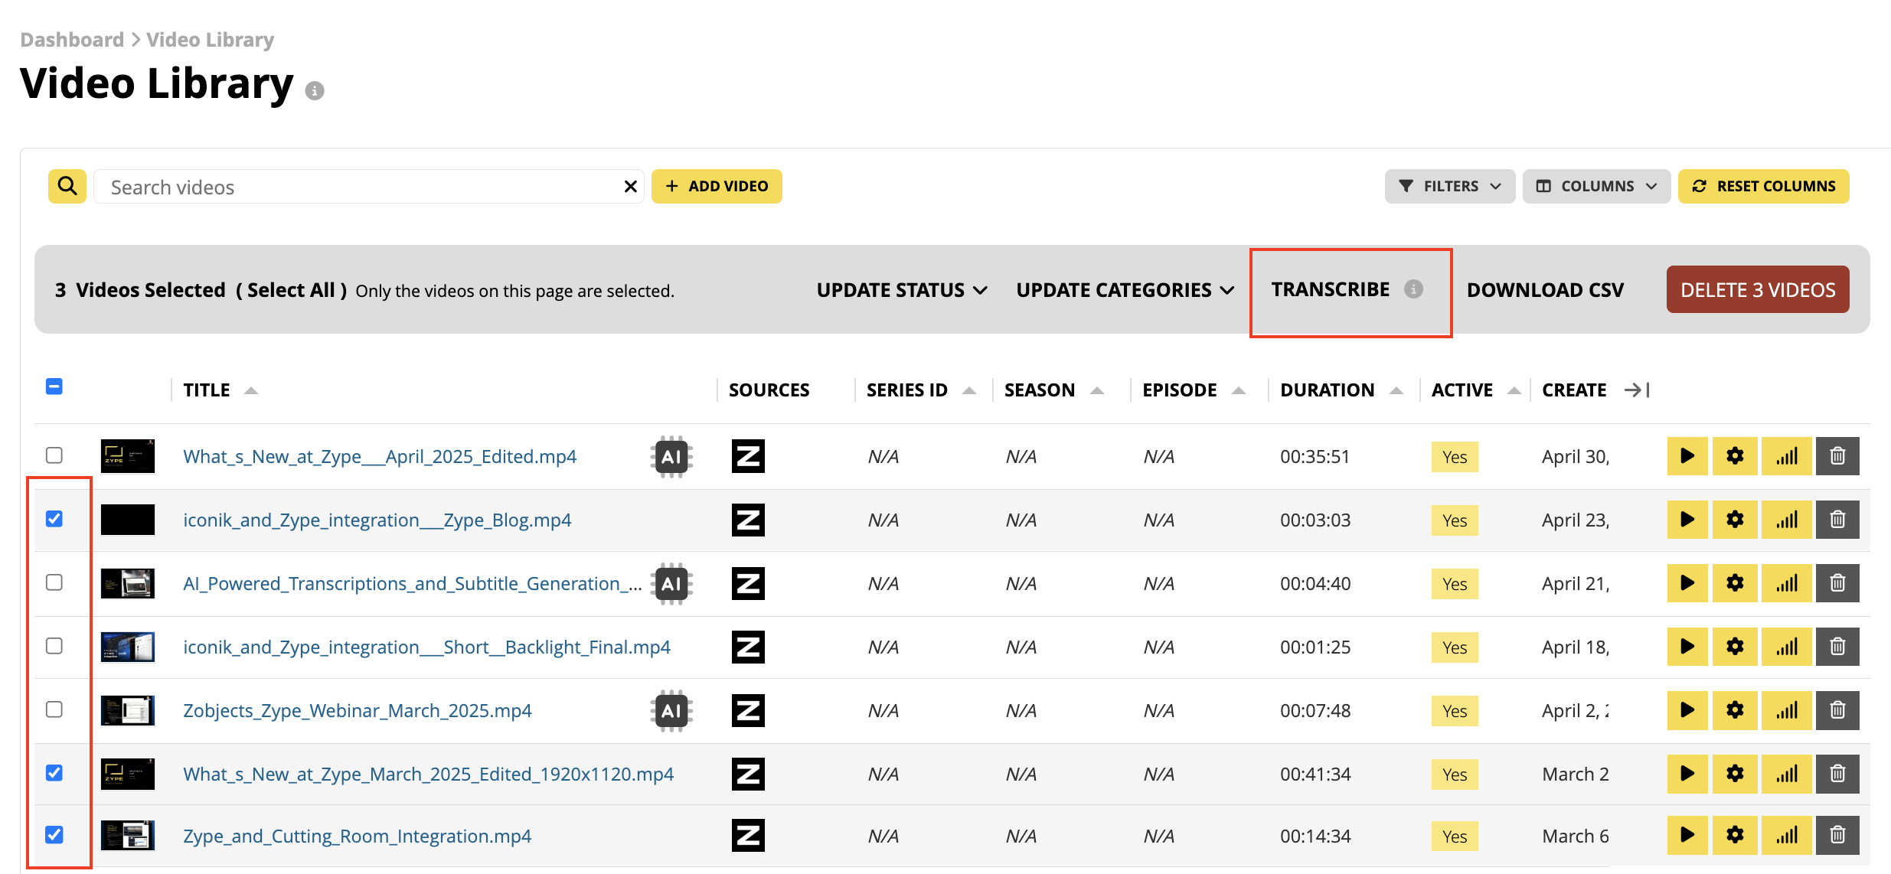The height and width of the screenshot is (874, 1891).
Task: Uncheck Zype_and_Cutting_Room_Integration checkbox
Action: point(54,834)
